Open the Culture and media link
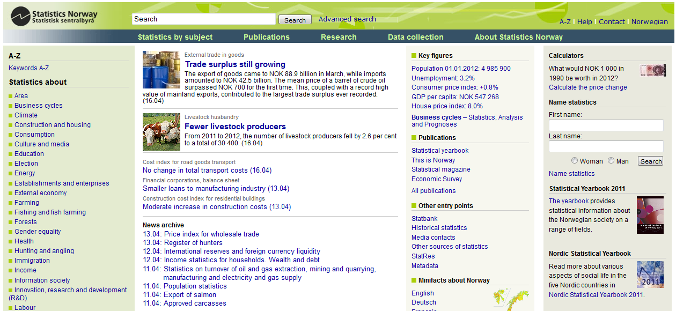The image size is (676, 311). pos(42,144)
